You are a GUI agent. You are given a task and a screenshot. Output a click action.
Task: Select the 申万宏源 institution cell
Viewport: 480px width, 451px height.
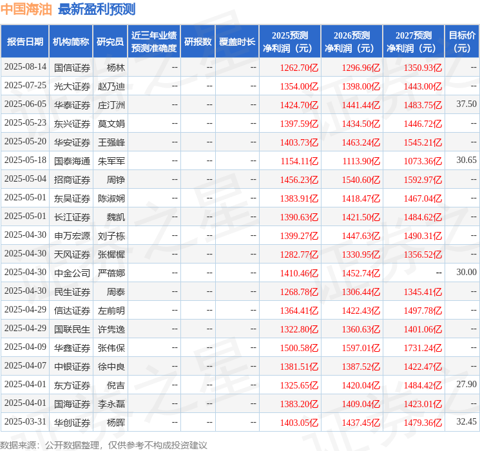[x=72, y=236]
